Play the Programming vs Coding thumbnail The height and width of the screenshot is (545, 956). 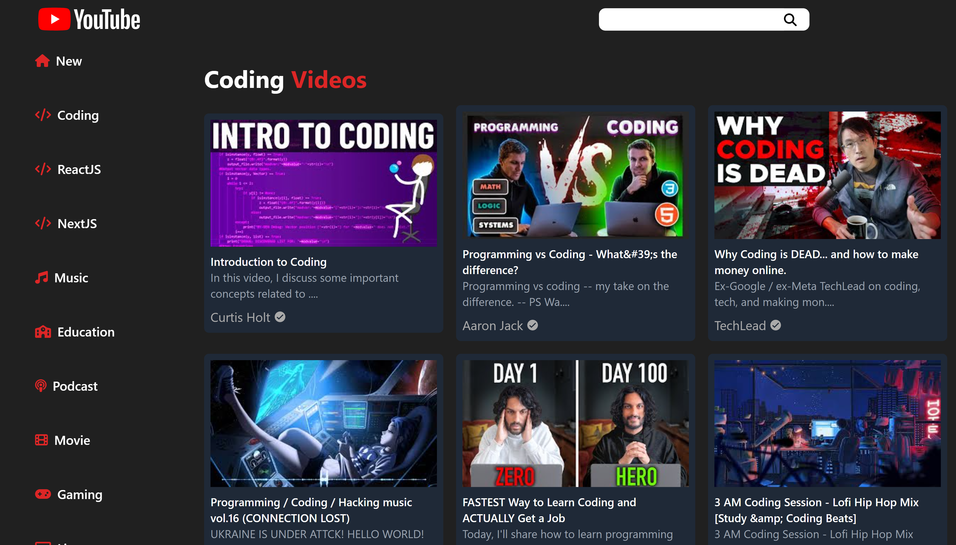(575, 175)
